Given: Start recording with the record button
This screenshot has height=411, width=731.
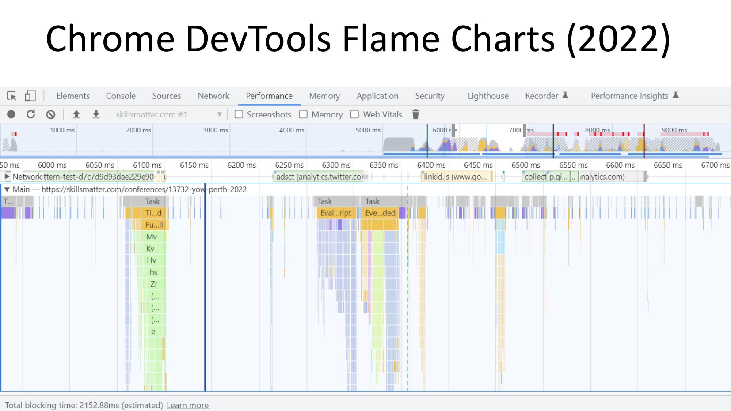Looking at the screenshot, I should point(11,114).
